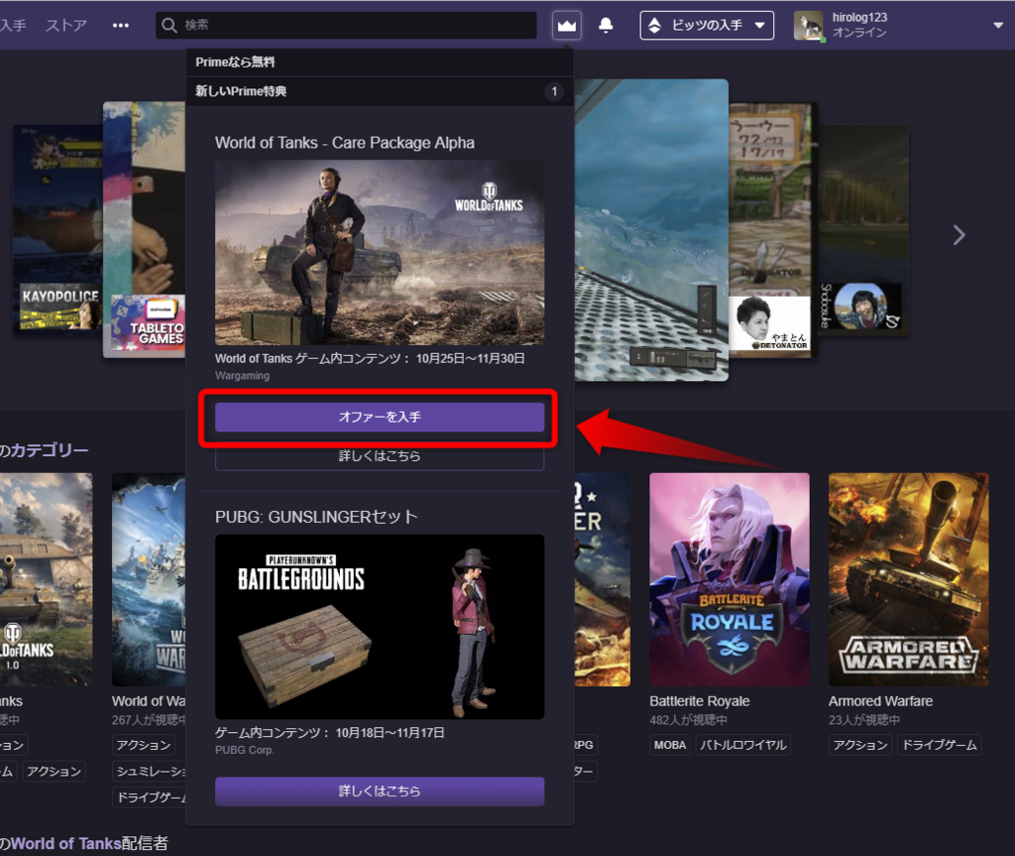Click 詳しくはこちら under World of Tanks offer
The width and height of the screenshot is (1015, 856).
[380, 457]
